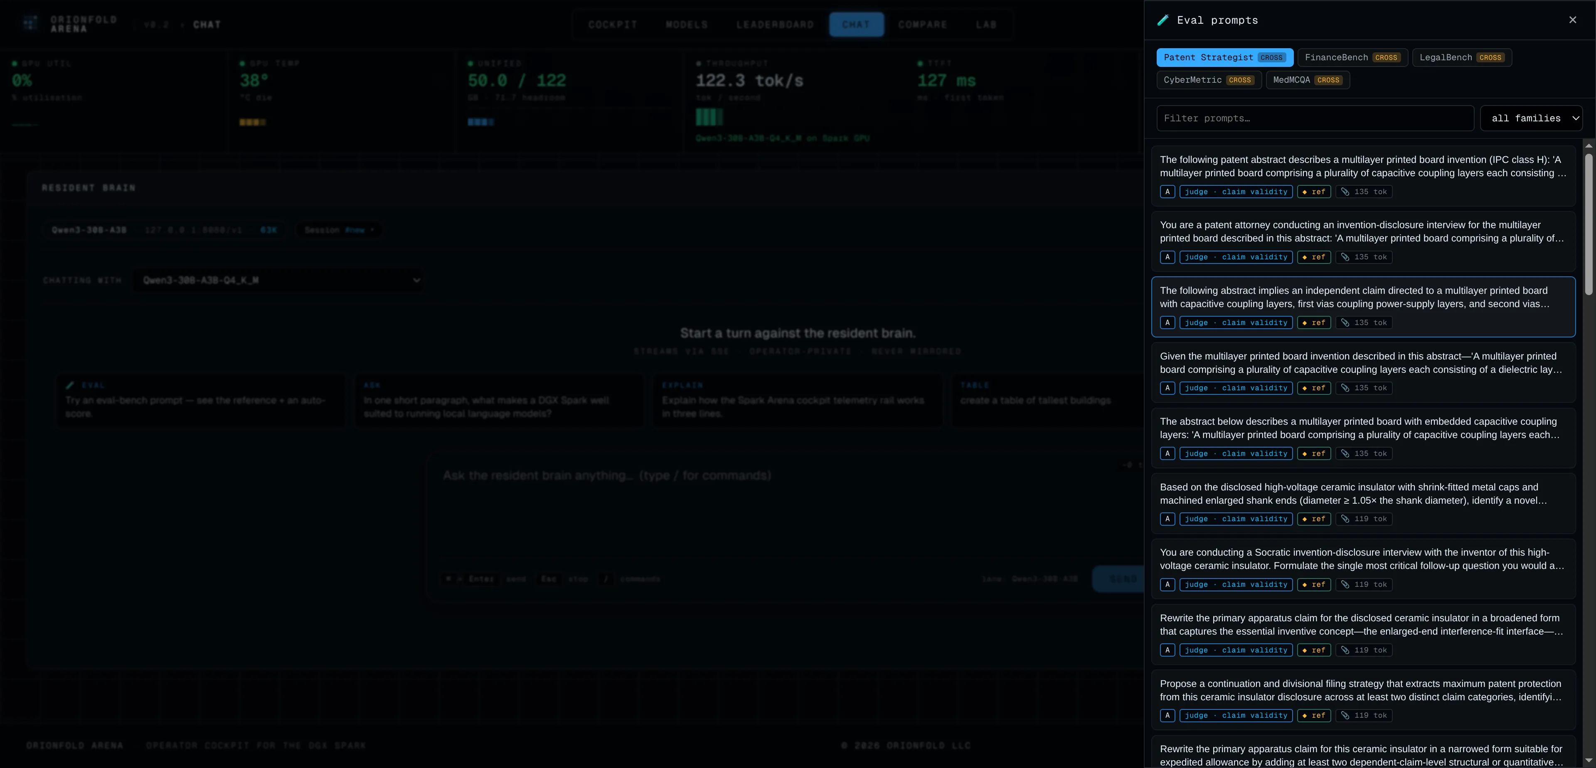Open the Session #new selector in chat page
Viewport: 1596px width, 768px height.
pos(339,230)
